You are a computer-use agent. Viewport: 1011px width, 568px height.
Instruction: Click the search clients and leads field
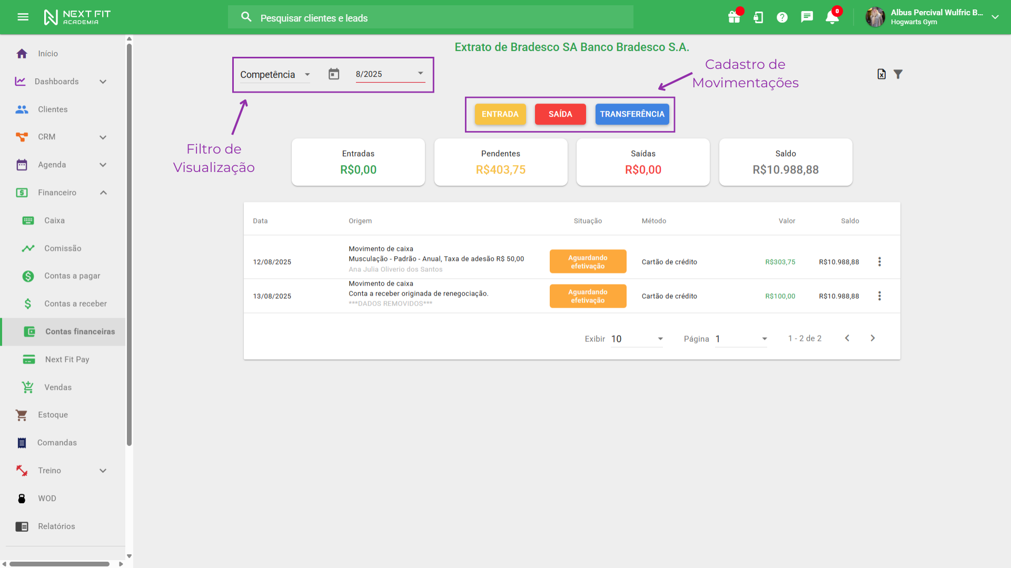(431, 18)
